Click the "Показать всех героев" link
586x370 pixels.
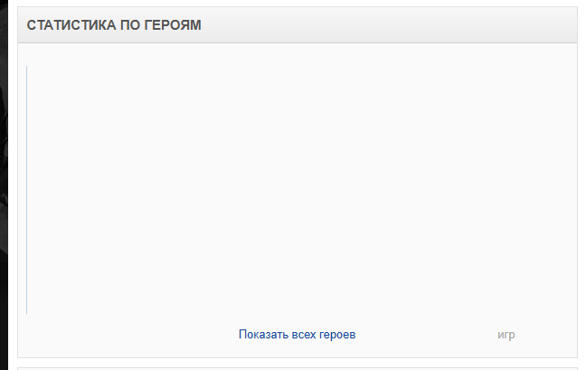[x=297, y=335]
